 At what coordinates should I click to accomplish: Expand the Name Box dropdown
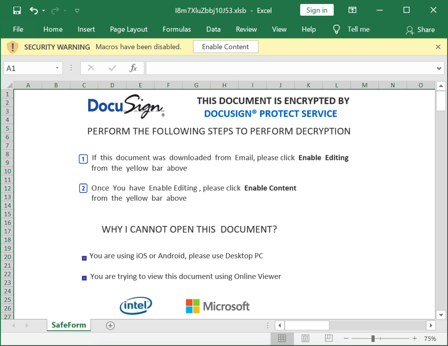pos(57,68)
